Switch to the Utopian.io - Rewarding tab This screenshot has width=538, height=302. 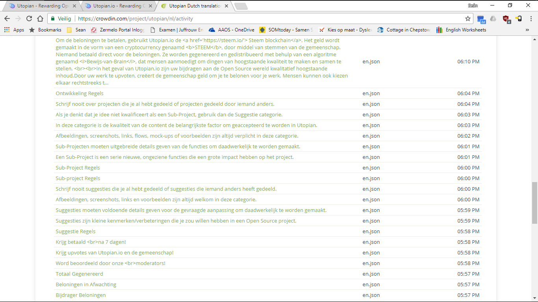(x=118, y=6)
